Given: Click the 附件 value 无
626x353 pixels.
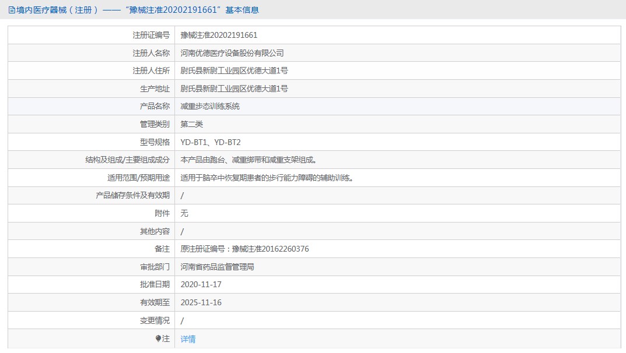Looking at the screenshot, I should pos(184,213).
